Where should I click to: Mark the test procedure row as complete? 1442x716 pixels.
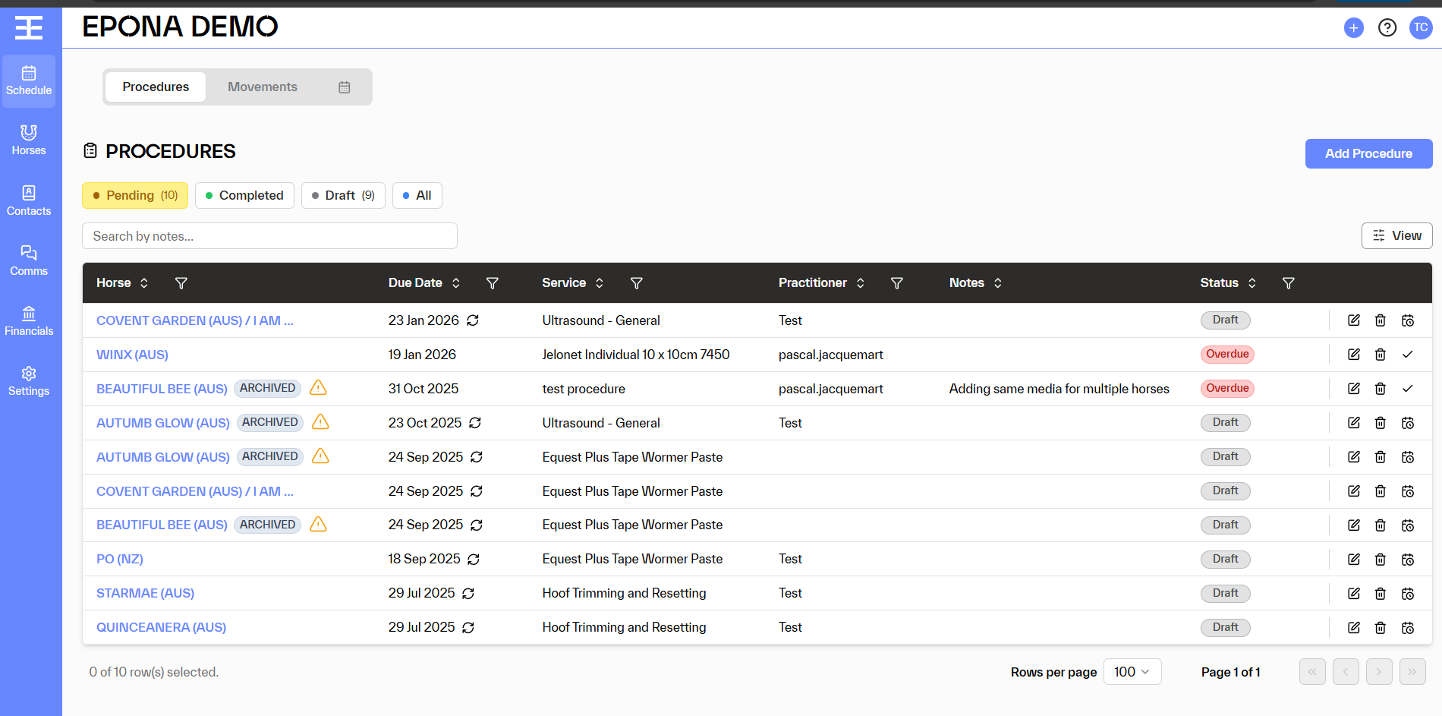[1407, 389]
